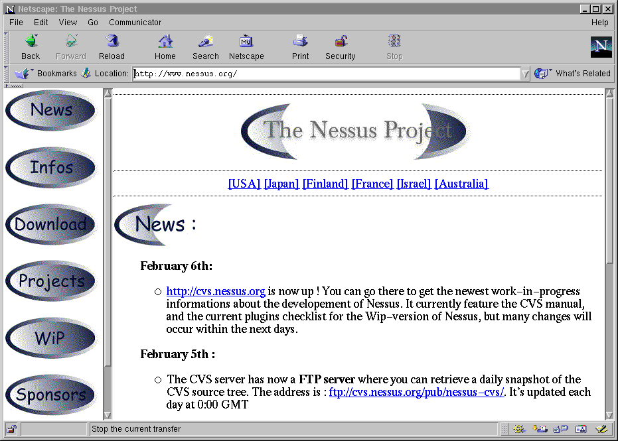The image size is (618, 441).
Task: Open Composer icon in status bar
Action: [x=601, y=429]
